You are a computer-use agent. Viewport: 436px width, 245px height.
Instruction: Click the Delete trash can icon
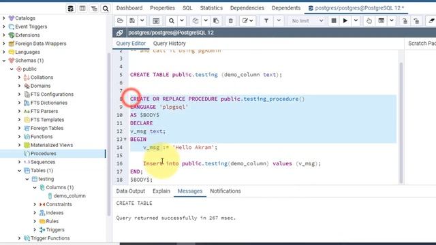[230, 21]
